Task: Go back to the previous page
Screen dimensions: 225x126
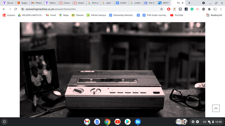Action: (x=4, y=9)
